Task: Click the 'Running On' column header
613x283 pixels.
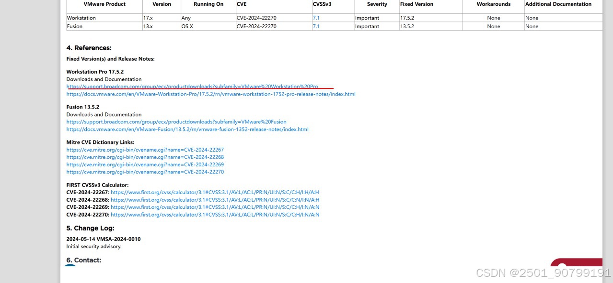Action: point(208,4)
